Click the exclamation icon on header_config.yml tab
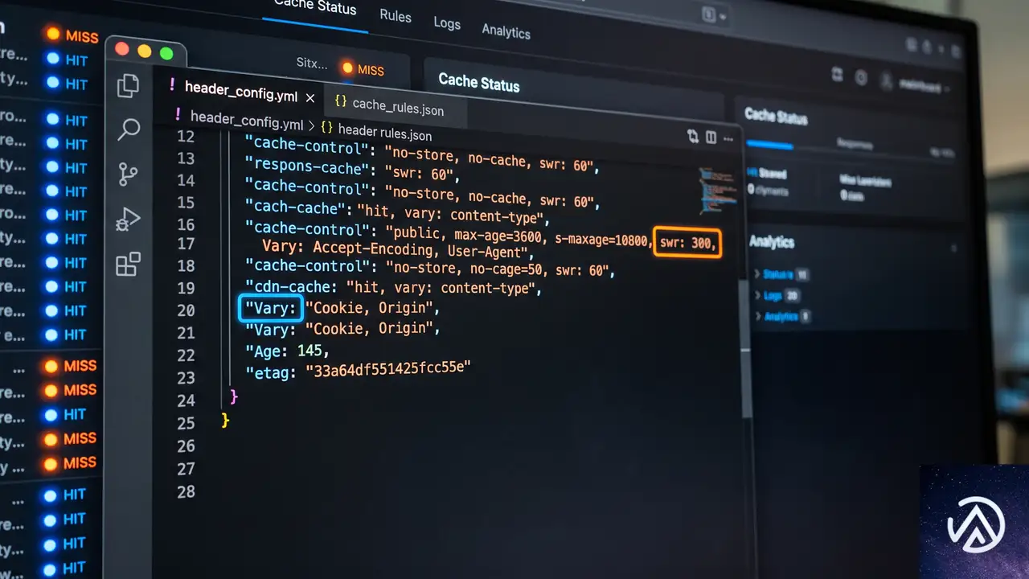This screenshot has width=1029, height=579. tap(172, 84)
